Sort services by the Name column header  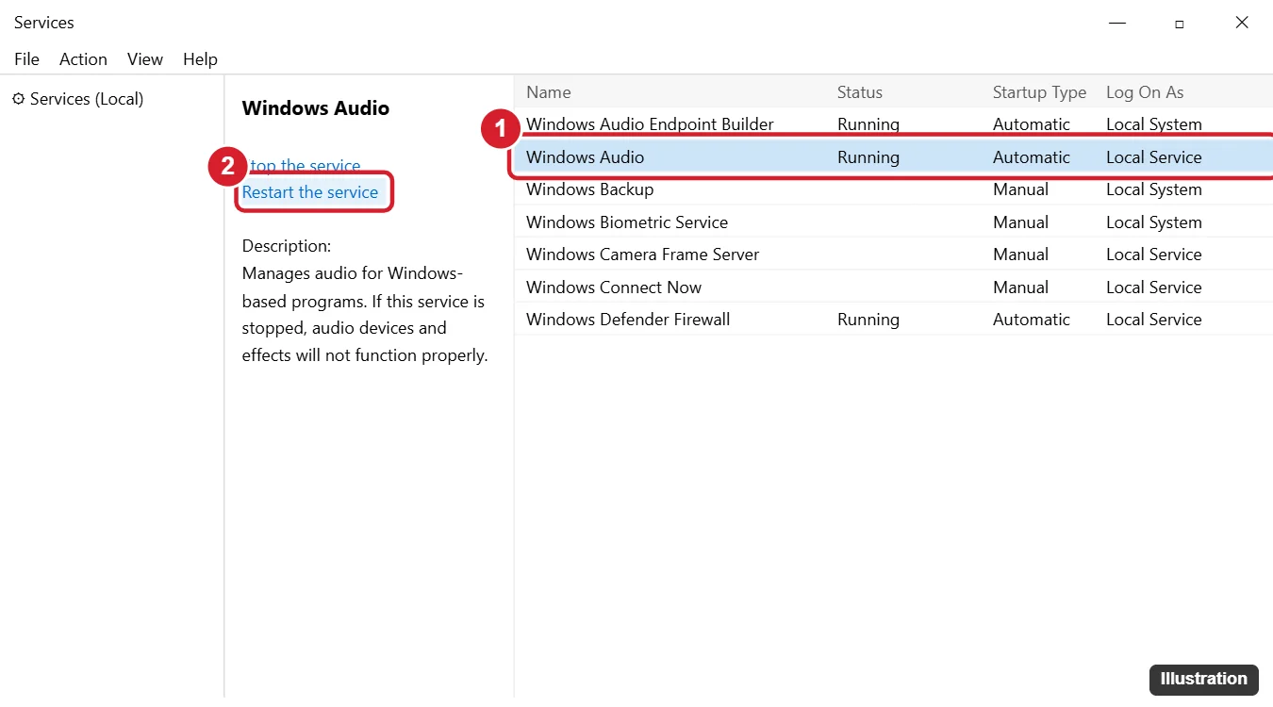point(549,92)
